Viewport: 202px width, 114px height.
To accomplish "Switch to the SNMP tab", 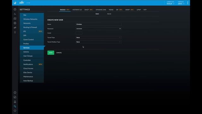I will (129, 10).
